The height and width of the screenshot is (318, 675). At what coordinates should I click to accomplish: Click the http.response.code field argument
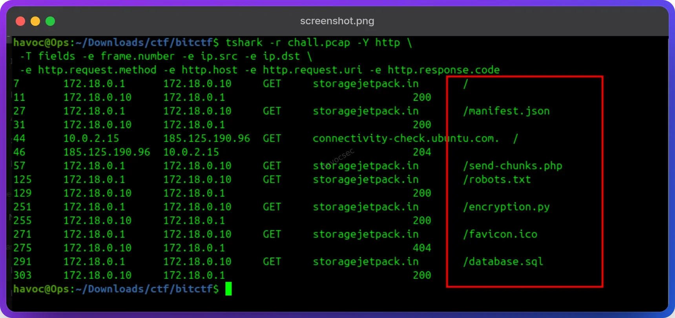pyautogui.click(x=443, y=70)
